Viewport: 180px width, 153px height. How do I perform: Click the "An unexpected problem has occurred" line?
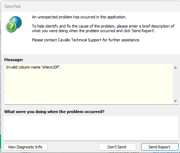coord(79,17)
